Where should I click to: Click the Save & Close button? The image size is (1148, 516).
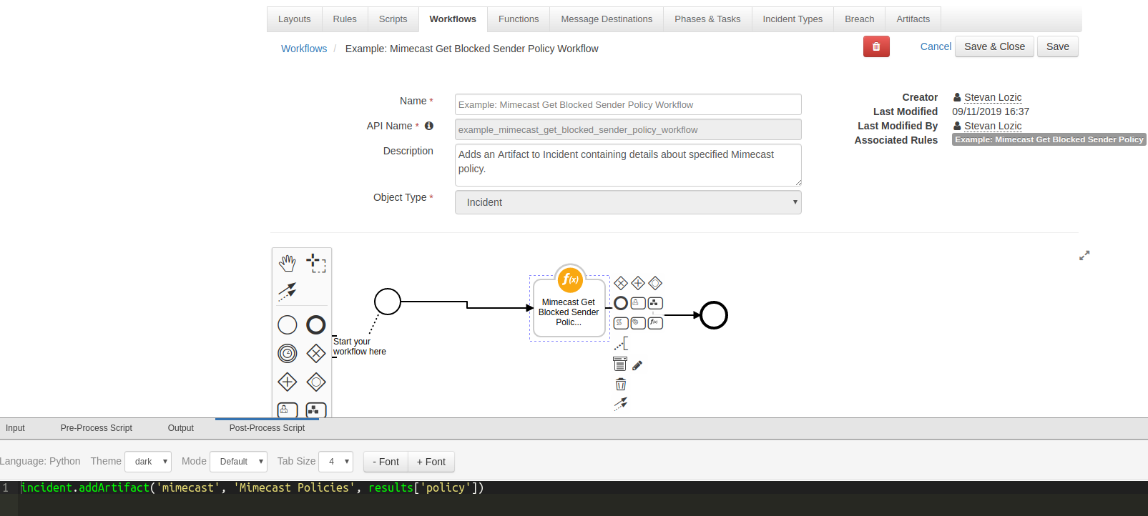tap(994, 46)
